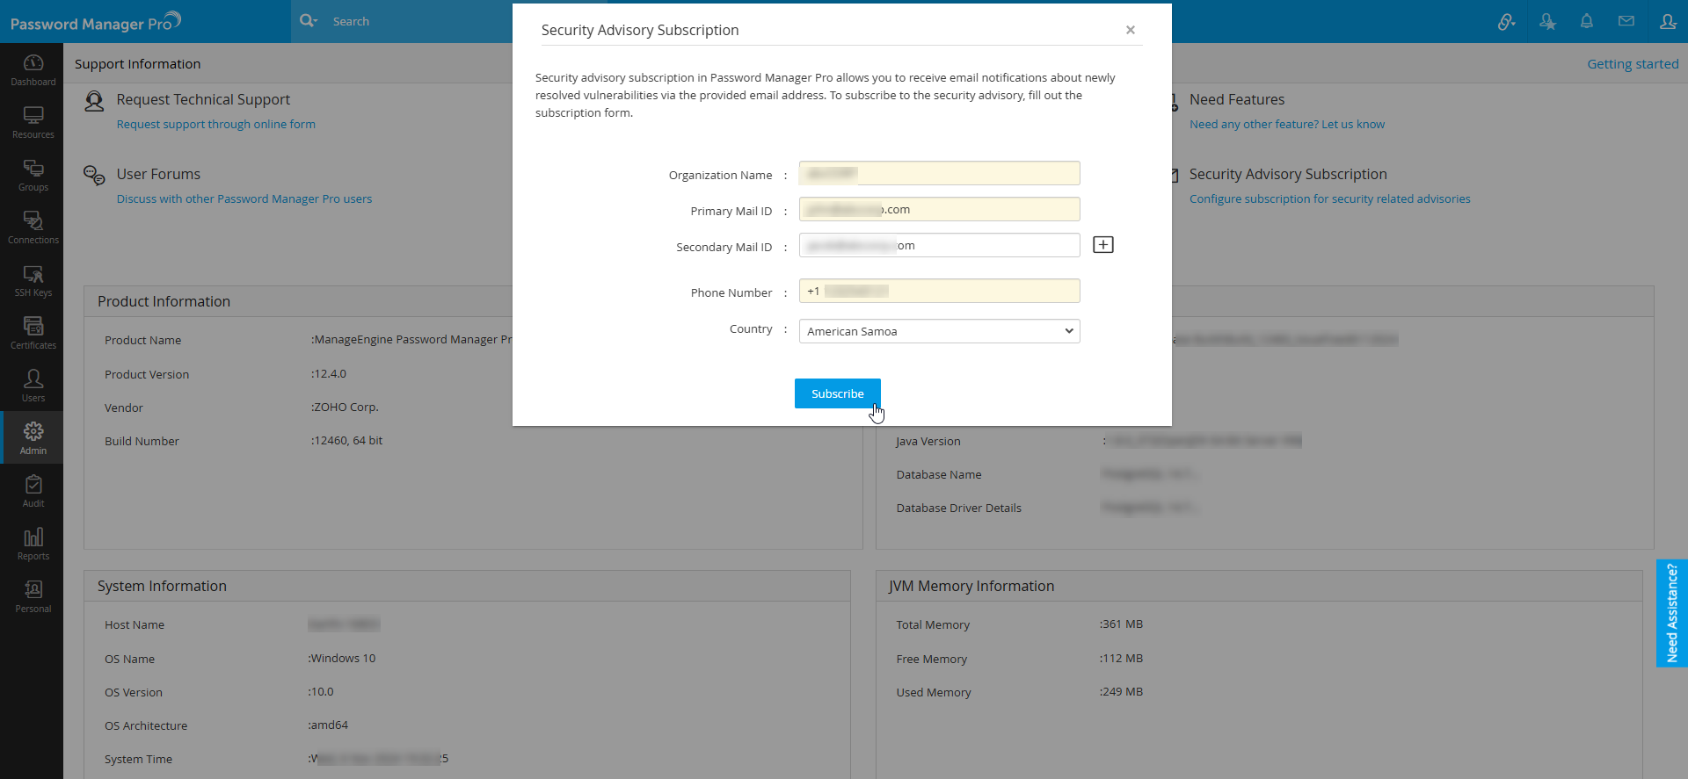Close the Security Advisory Subscription dialog

(1130, 30)
